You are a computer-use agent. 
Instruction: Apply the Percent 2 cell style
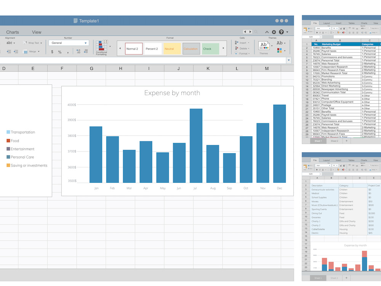(153, 49)
